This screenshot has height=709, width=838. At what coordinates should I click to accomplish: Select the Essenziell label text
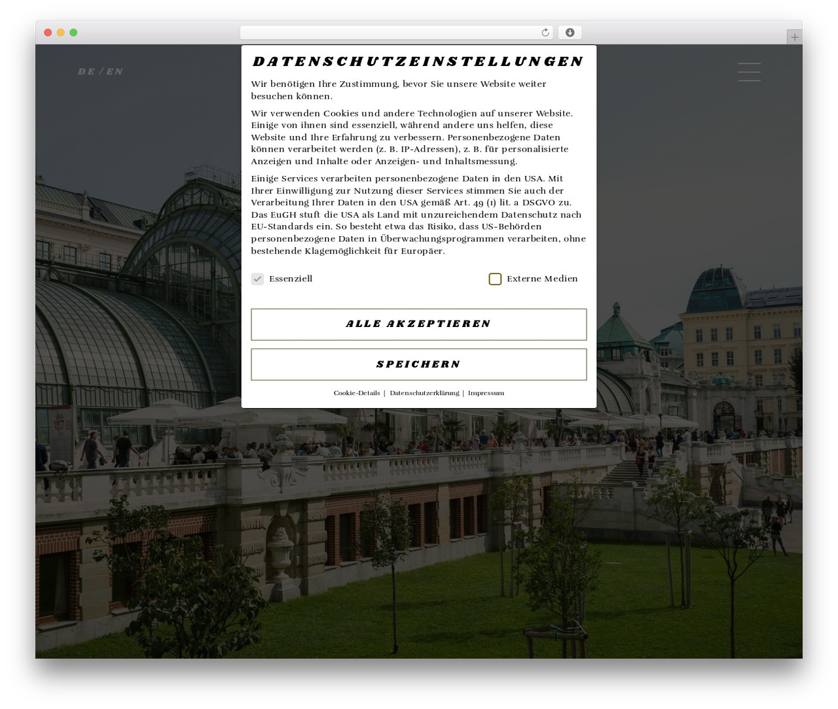(x=291, y=279)
